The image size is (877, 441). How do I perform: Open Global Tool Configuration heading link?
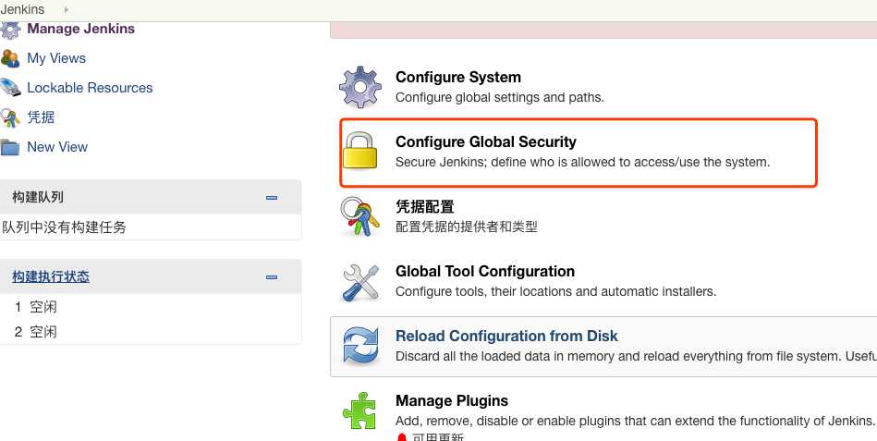coord(485,272)
